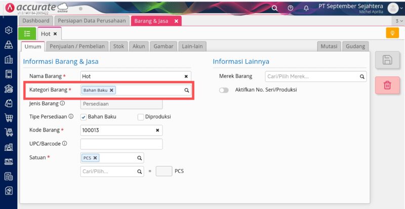Switch to Persiapan Data Perusahaan tab

[x=92, y=21]
